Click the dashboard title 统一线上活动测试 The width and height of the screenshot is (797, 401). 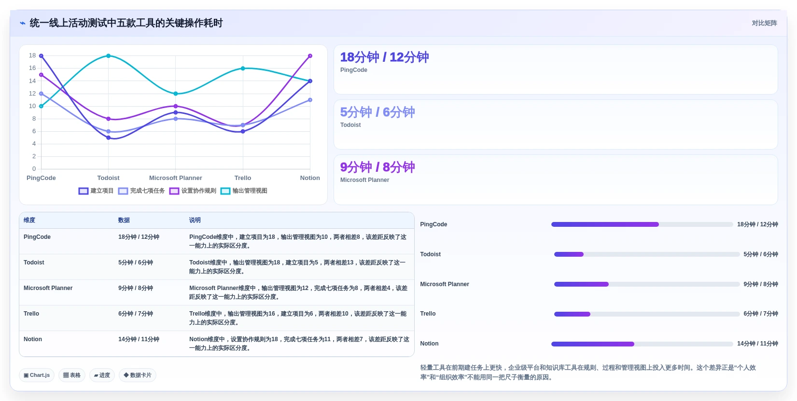(x=126, y=23)
